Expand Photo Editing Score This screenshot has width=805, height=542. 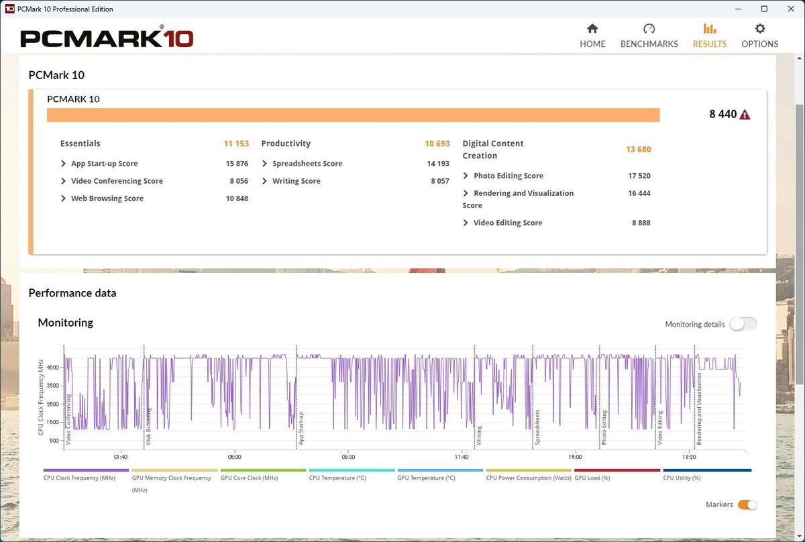[466, 176]
